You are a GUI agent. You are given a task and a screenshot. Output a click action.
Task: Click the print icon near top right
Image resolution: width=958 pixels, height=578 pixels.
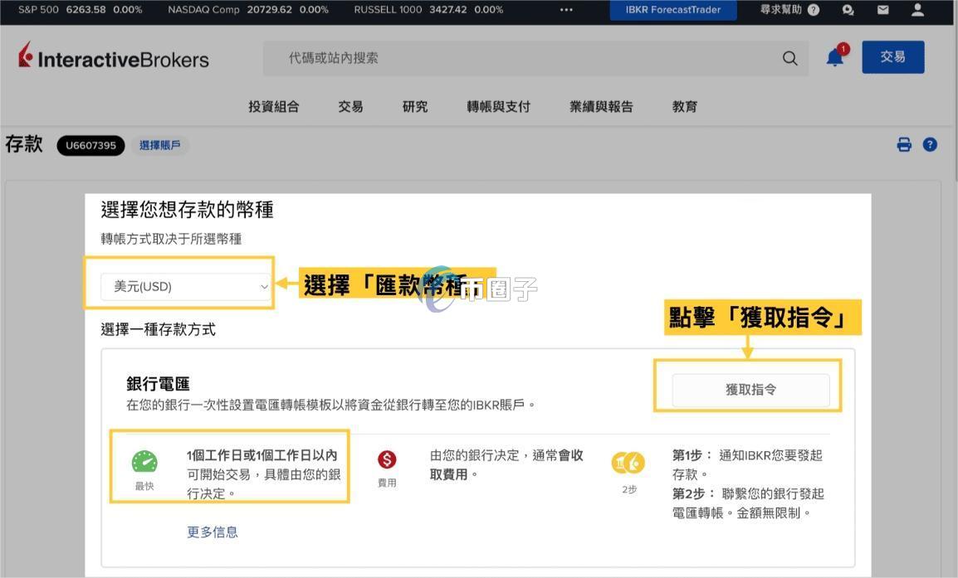(904, 144)
